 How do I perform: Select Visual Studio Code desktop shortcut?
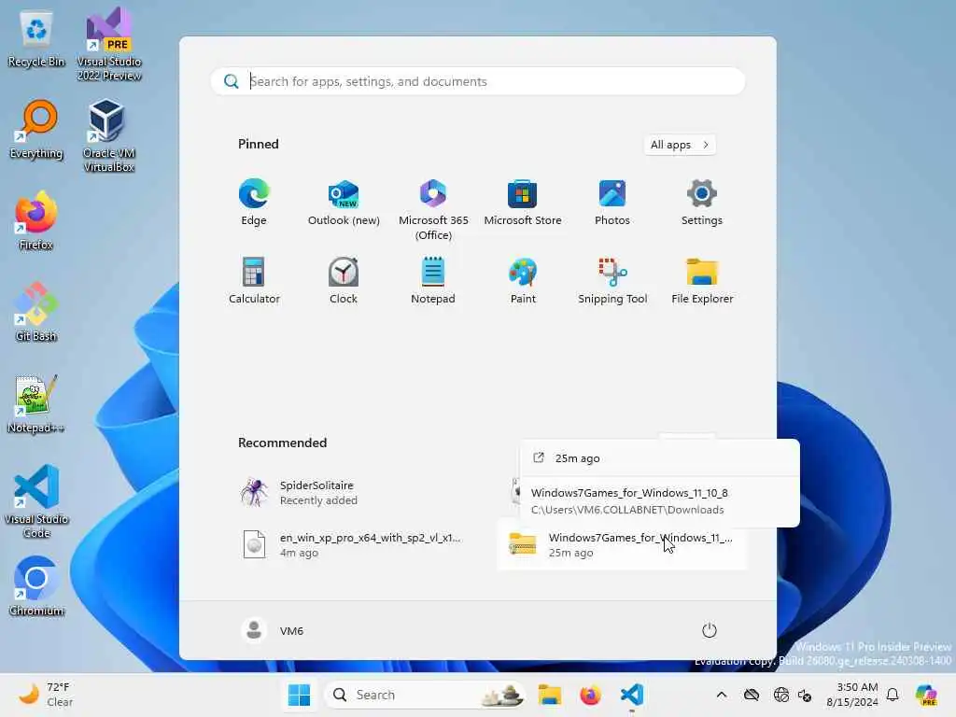pyautogui.click(x=36, y=501)
